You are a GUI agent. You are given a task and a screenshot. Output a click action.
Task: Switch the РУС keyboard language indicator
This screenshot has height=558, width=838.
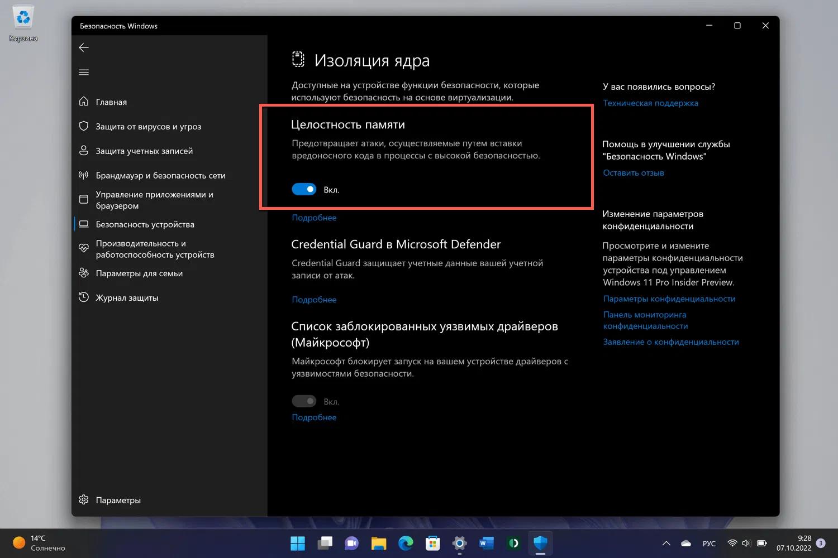[x=709, y=543]
